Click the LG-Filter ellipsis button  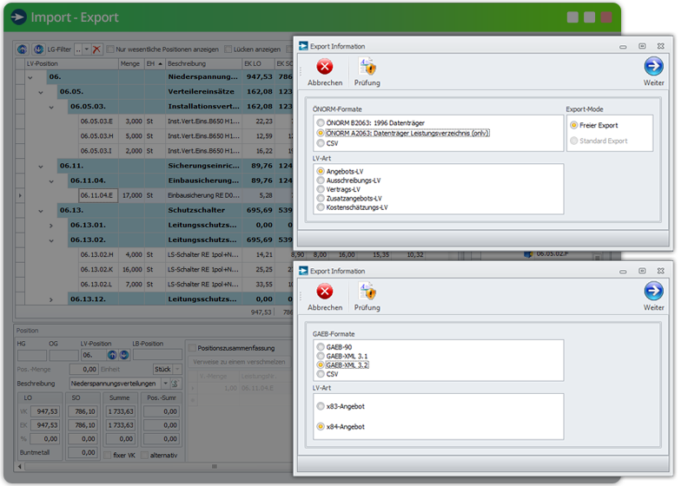(78, 49)
